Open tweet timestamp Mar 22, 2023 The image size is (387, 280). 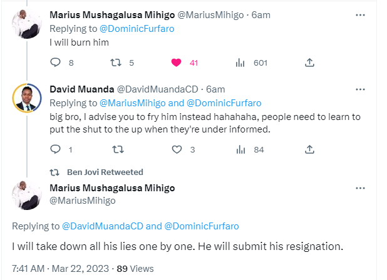81,268
